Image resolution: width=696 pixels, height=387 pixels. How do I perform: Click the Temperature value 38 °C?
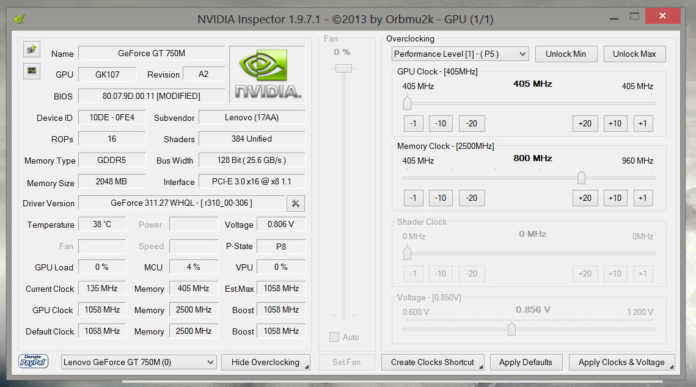(102, 224)
